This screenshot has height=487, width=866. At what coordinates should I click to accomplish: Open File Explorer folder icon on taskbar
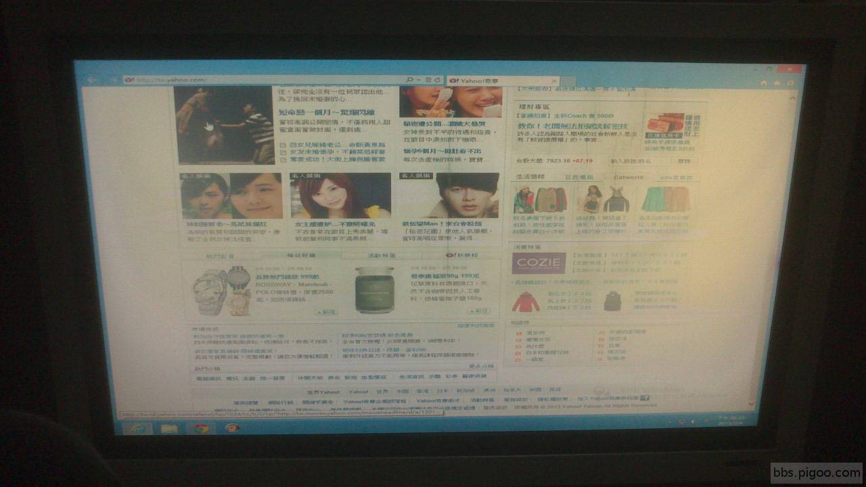169,428
